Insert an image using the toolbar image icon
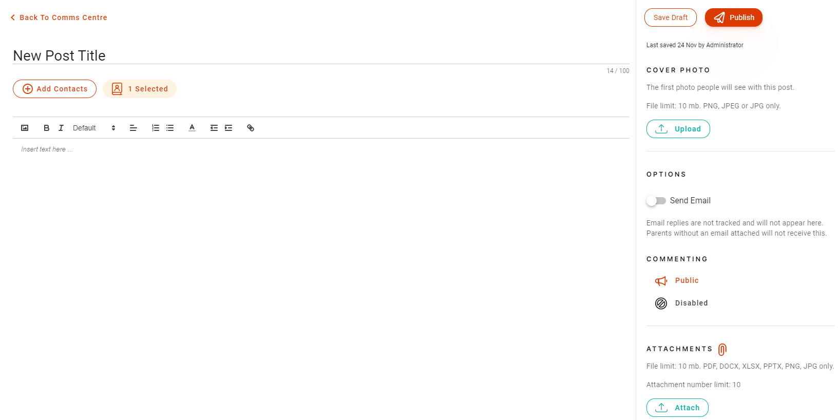838x420 pixels. click(25, 128)
